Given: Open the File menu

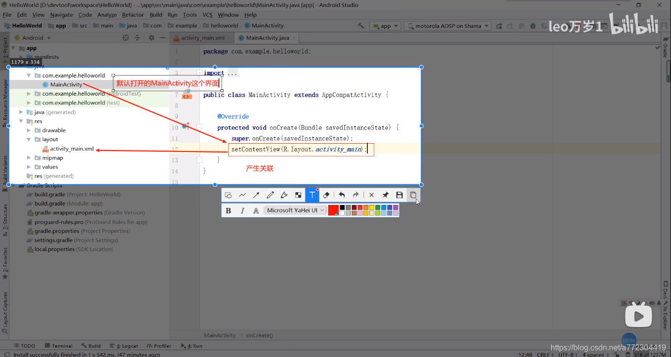Looking at the screenshot, I should (x=7, y=15).
